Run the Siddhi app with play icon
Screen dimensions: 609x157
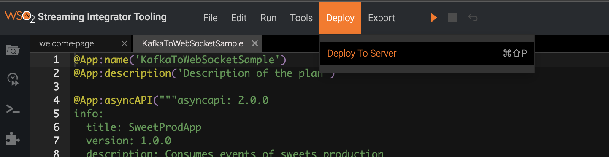(x=434, y=18)
